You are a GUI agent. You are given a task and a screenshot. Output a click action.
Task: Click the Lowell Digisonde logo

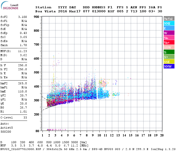pyautogui.click(x=10, y=5)
